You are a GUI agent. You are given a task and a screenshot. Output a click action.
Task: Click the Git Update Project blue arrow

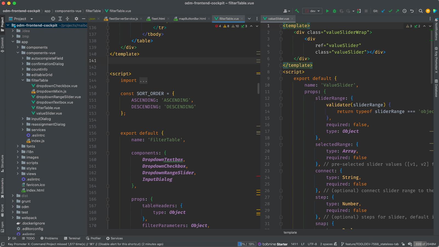[383, 11]
